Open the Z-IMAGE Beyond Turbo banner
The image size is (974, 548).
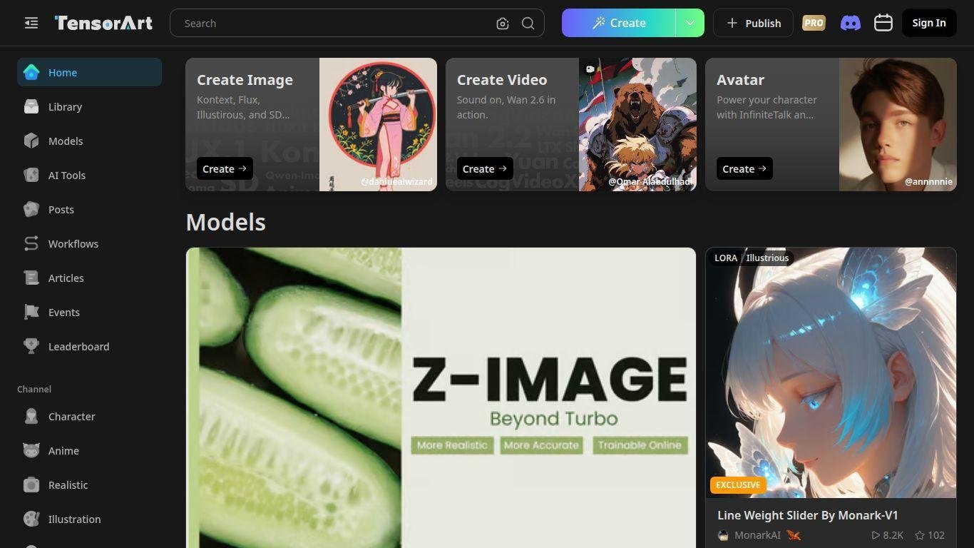tap(441, 397)
